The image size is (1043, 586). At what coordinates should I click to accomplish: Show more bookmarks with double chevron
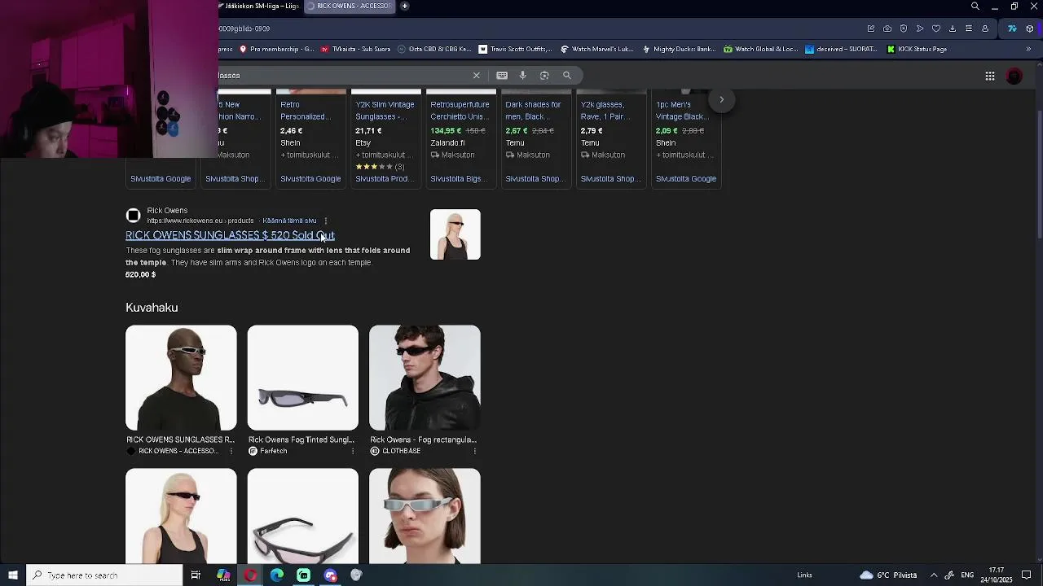pyautogui.click(x=1028, y=49)
